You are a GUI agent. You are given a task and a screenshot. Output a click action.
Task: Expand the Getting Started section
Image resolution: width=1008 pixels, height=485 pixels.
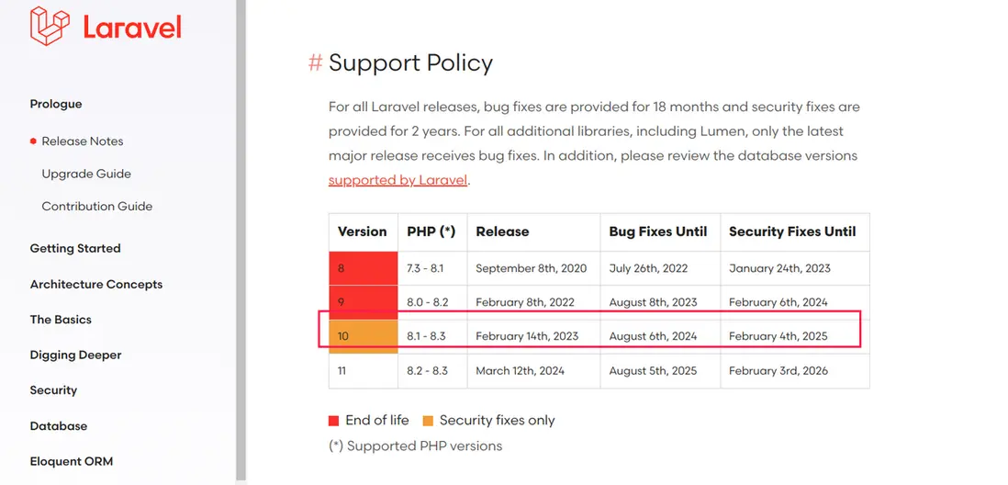75,248
